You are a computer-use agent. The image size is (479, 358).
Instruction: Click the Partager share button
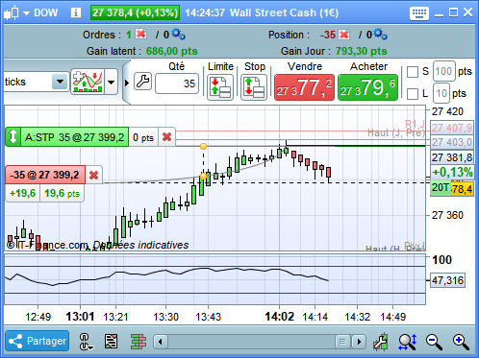[x=38, y=341]
